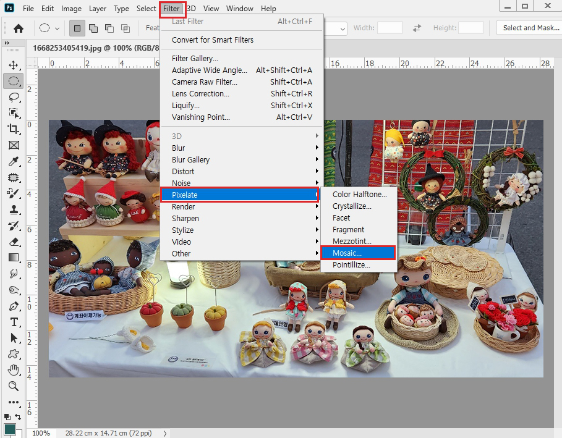
Task: Select Convert for Smart Filters
Action: (241, 40)
